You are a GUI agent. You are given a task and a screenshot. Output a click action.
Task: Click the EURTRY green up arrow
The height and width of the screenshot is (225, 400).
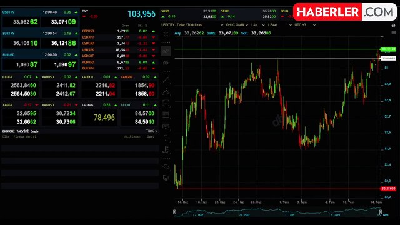tap(76, 33)
